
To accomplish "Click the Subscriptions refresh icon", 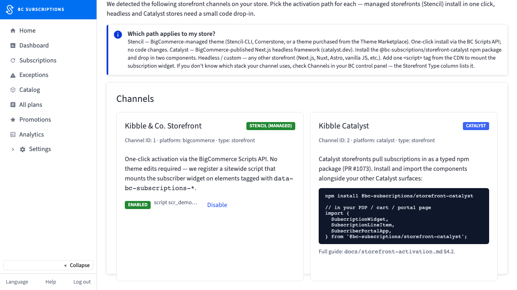I will [13, 60].
